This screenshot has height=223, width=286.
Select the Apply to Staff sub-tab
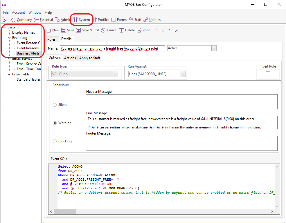(x=89, y=58)
